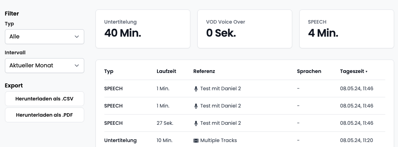Download usage as .PDF

click(45, 115)
